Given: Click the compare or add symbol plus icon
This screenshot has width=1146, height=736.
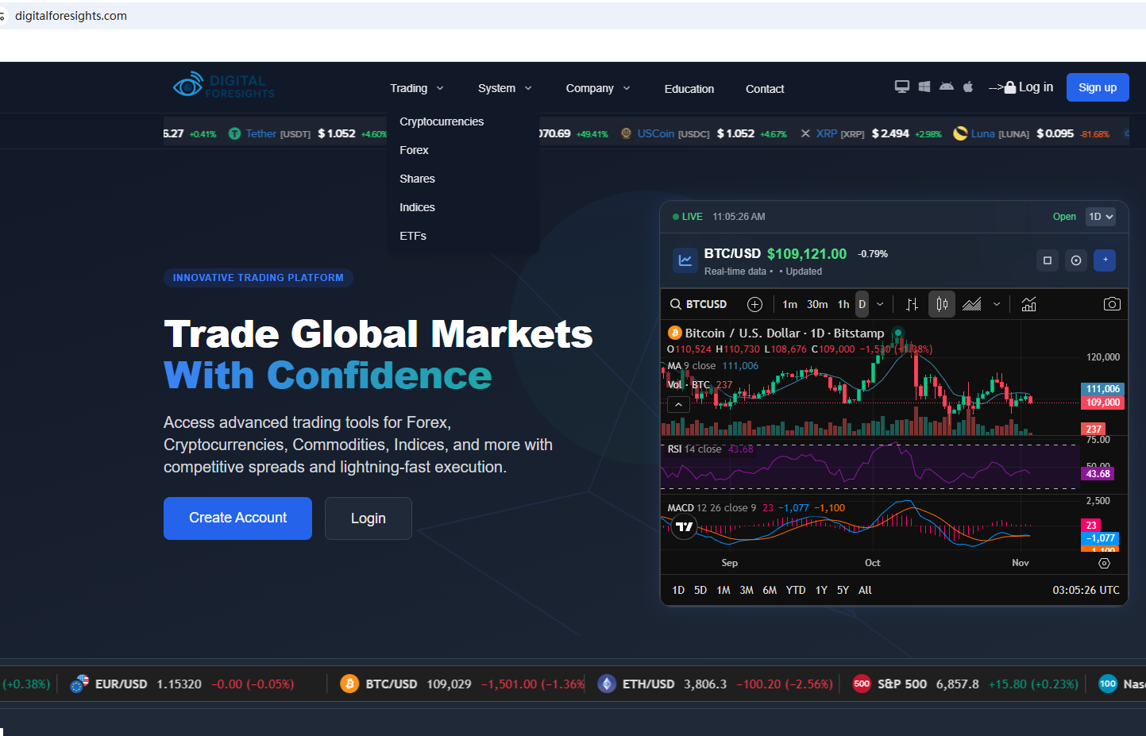Looking at the screenshot, I should pyautogui.click(x=754, y=304).
